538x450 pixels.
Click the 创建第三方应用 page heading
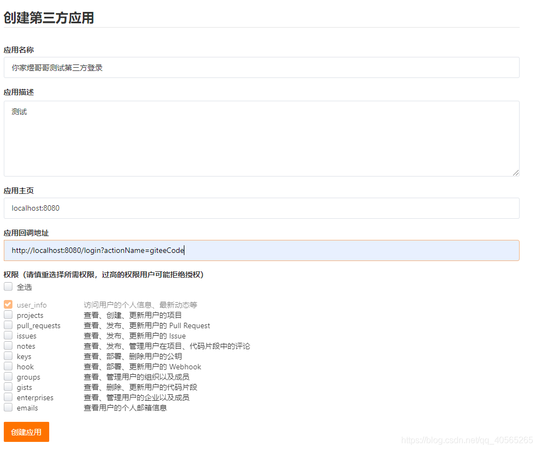[x=49, y=17]
